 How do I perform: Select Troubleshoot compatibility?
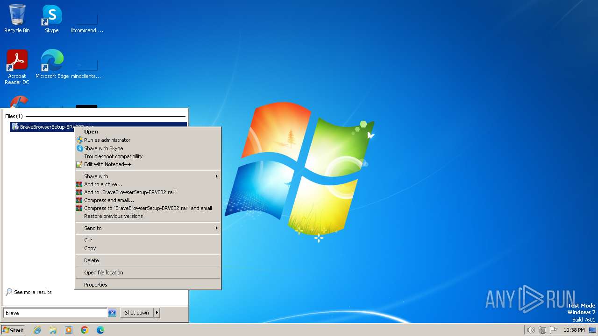148,156
